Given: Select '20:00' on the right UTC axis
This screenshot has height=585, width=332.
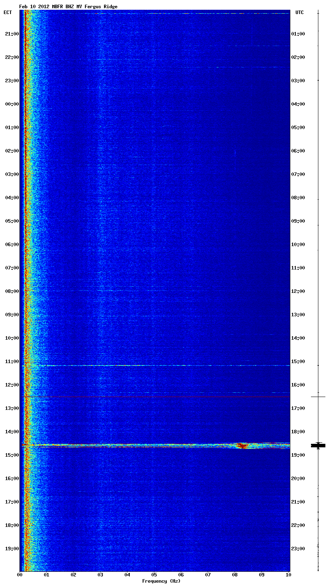Looking at the screenshot, I should pos(298,479).
